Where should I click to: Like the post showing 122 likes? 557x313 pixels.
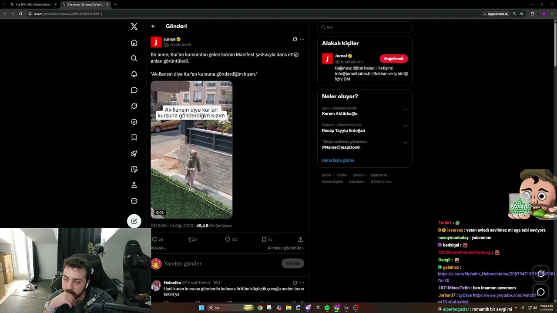(x=227, y=240)
